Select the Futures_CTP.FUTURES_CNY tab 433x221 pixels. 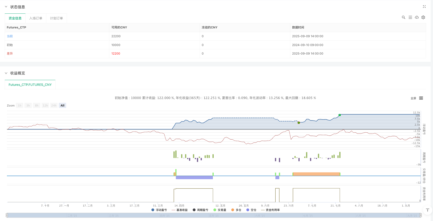[x=30, y=85]
